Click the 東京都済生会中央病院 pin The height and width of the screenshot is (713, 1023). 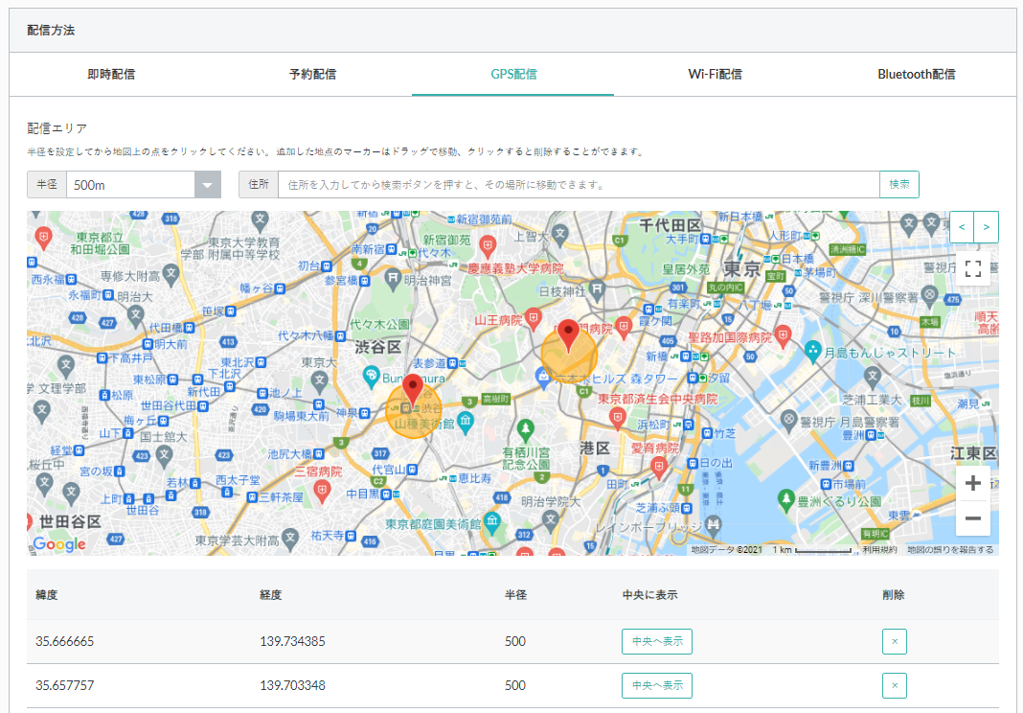click(x=617, y=417)
